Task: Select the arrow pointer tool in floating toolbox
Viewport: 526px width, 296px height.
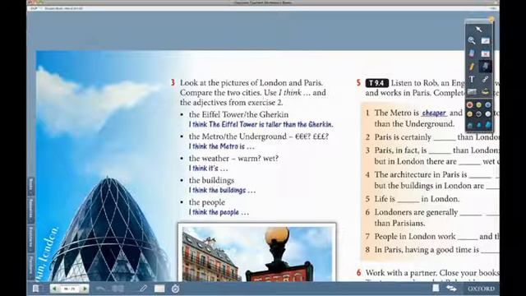Action: pos(478,30)
